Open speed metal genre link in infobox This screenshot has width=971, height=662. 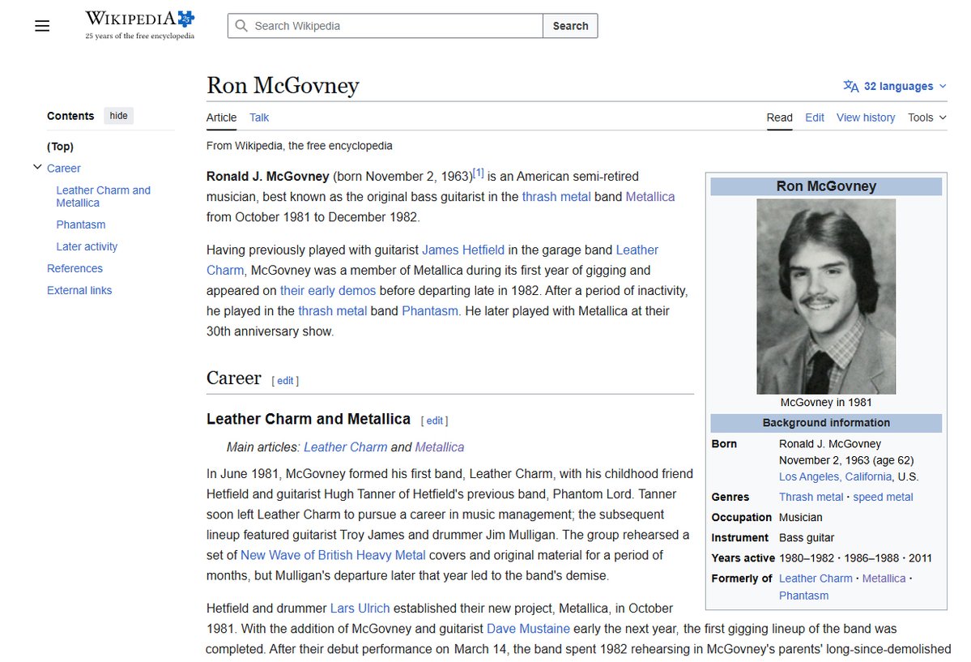(x=883, y=498)
